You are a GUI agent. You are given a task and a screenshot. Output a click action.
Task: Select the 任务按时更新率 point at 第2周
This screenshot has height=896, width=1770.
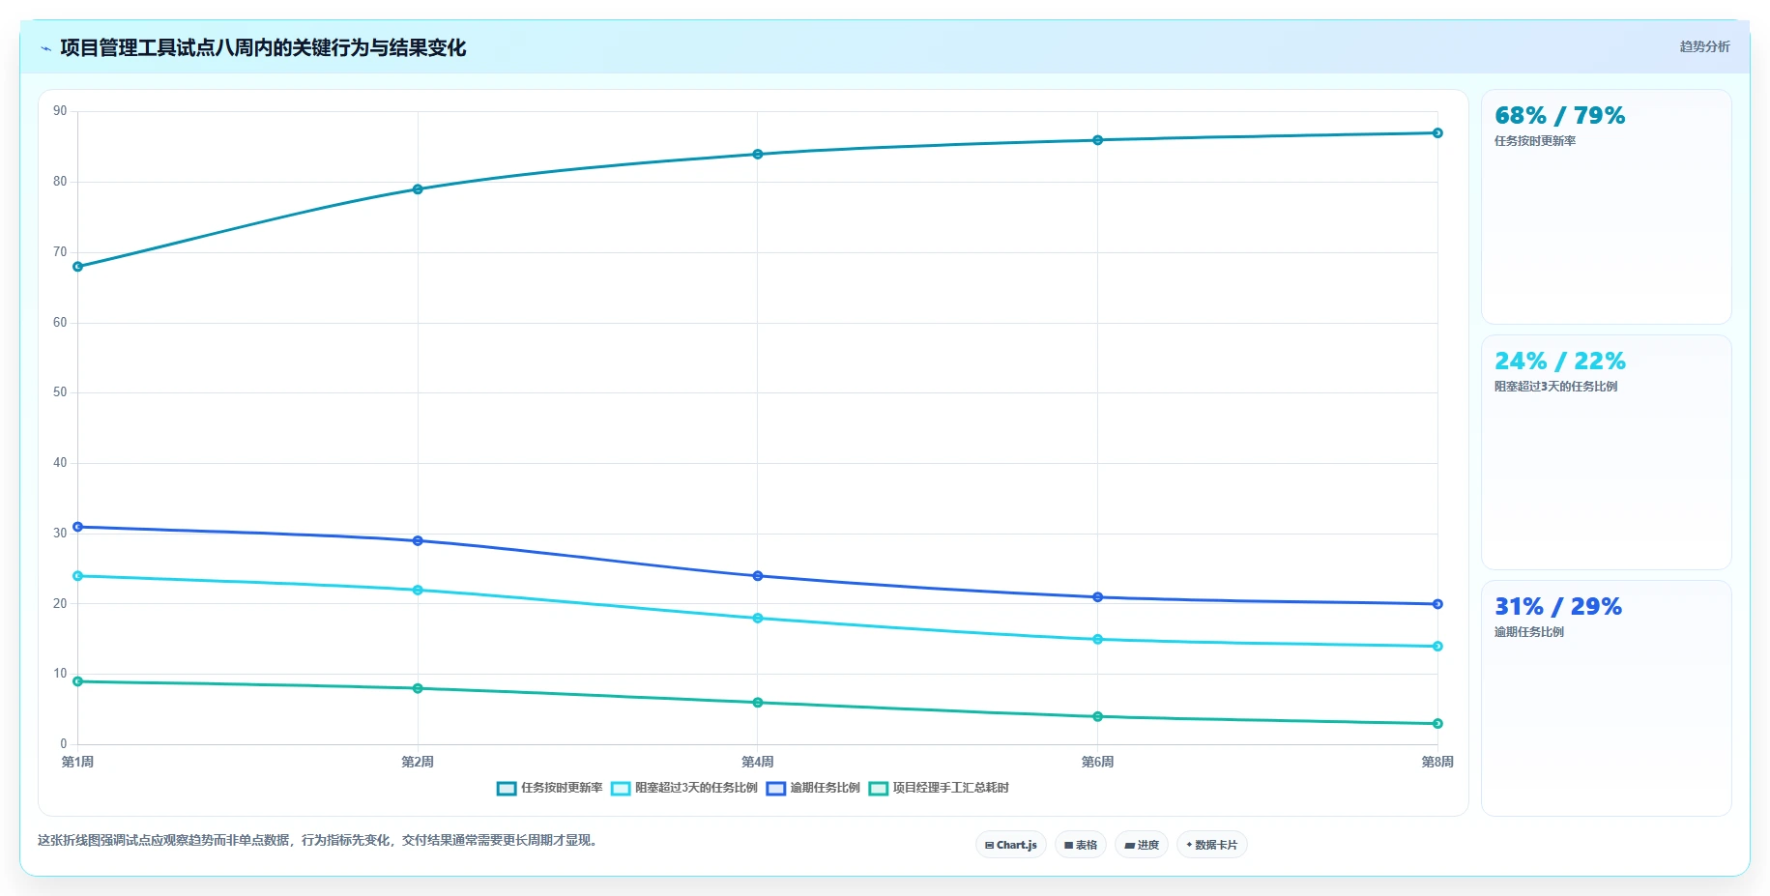pyautogui.click(x=418, y=189)
